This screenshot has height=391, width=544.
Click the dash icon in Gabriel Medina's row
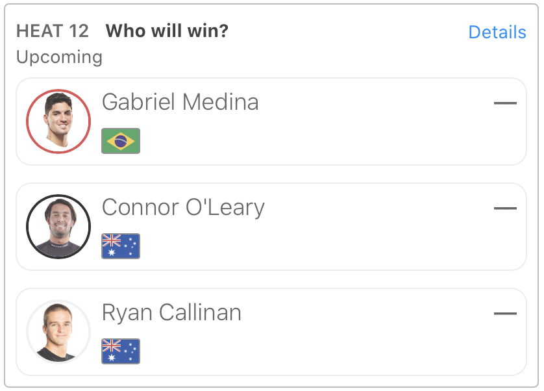[505, 103]
